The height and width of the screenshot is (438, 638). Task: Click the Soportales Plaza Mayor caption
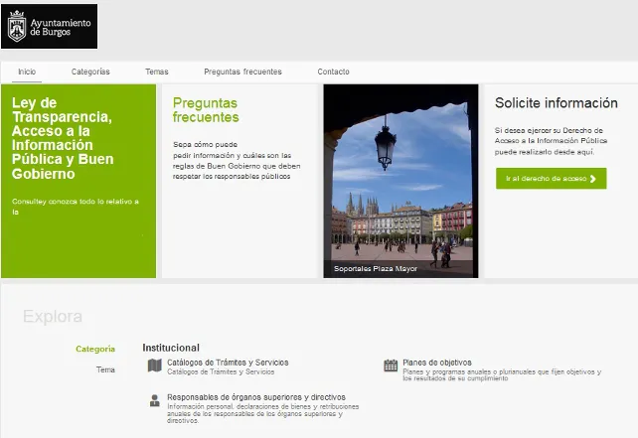(x=376, y=269)
